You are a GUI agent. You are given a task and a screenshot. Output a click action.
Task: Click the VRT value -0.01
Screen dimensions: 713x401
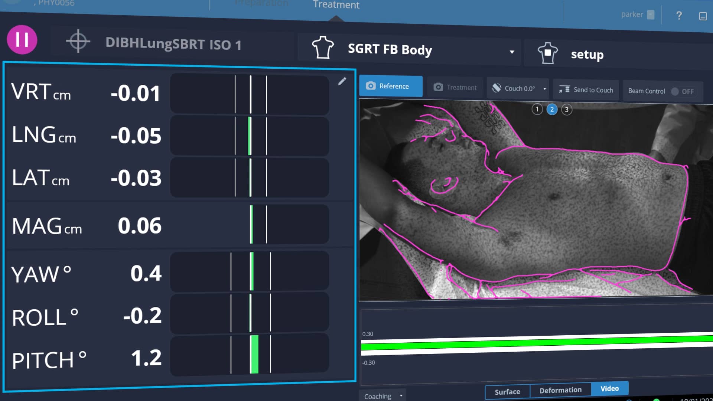point(136,93)
